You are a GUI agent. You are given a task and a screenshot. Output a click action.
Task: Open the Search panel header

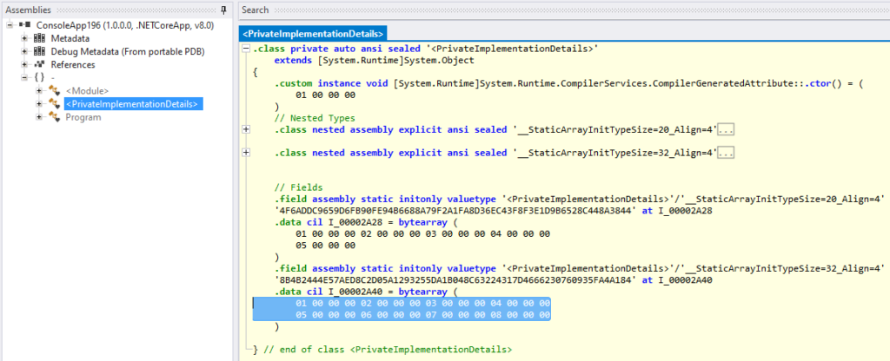(x=256, y=10)
